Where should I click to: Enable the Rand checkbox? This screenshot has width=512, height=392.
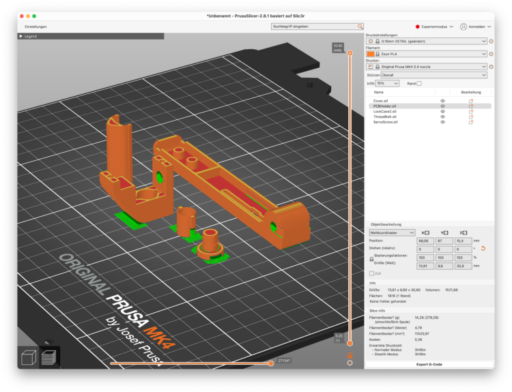[419, 83]
